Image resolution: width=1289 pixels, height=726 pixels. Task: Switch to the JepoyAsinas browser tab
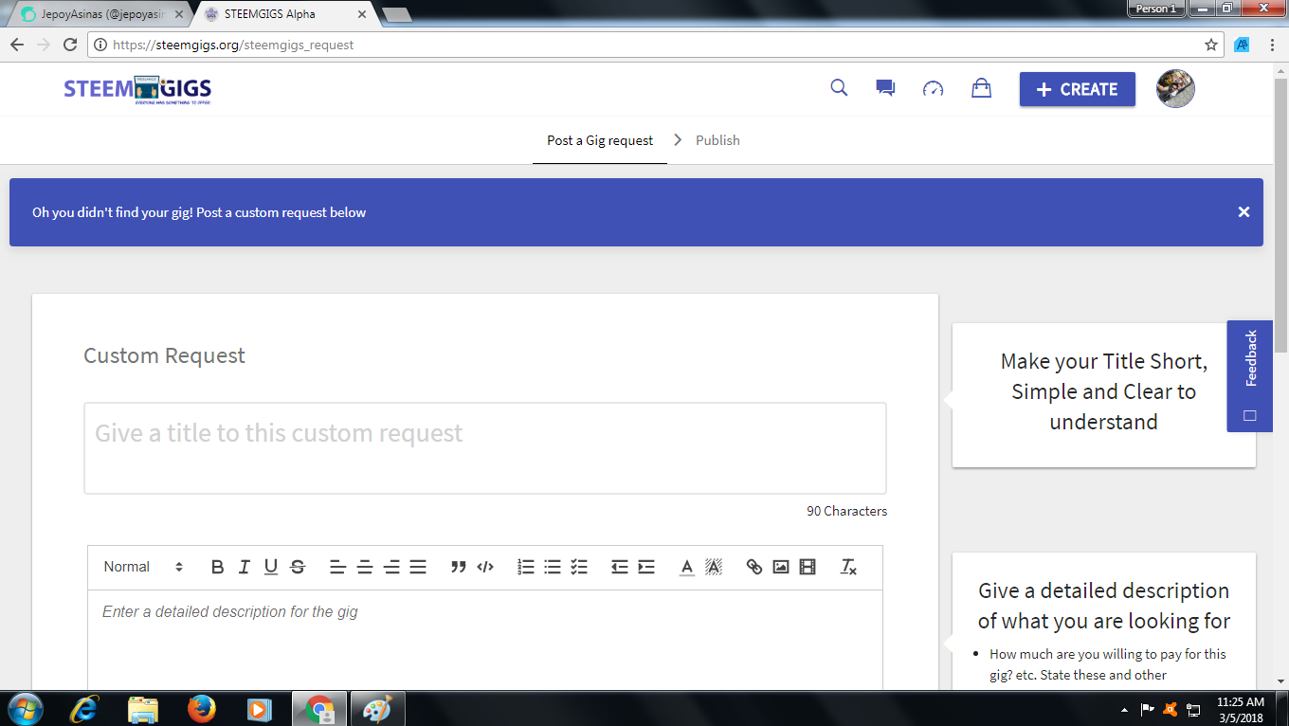tap(98, 14)
